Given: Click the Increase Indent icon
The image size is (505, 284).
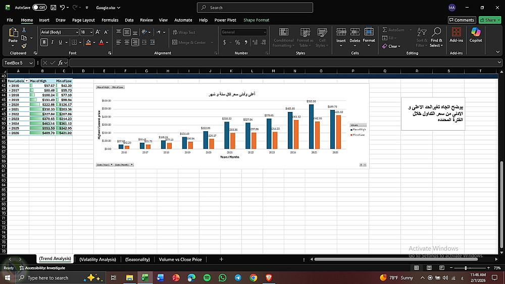Looking at the screenshot, I should point(153,42).
